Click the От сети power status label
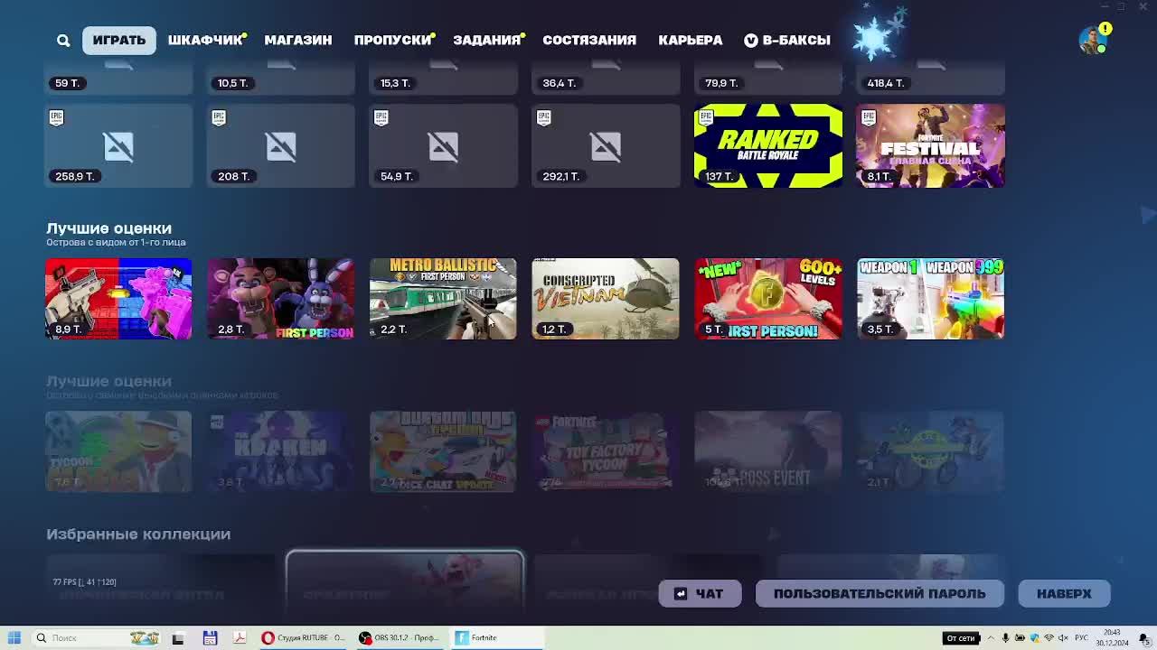 [960, 638]
